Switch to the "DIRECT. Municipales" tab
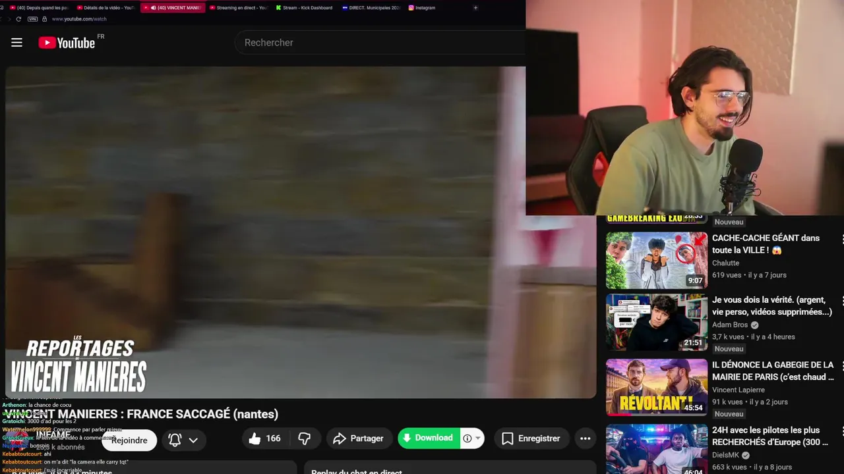Viewport: 844px width, 474px height. [371, 8]
